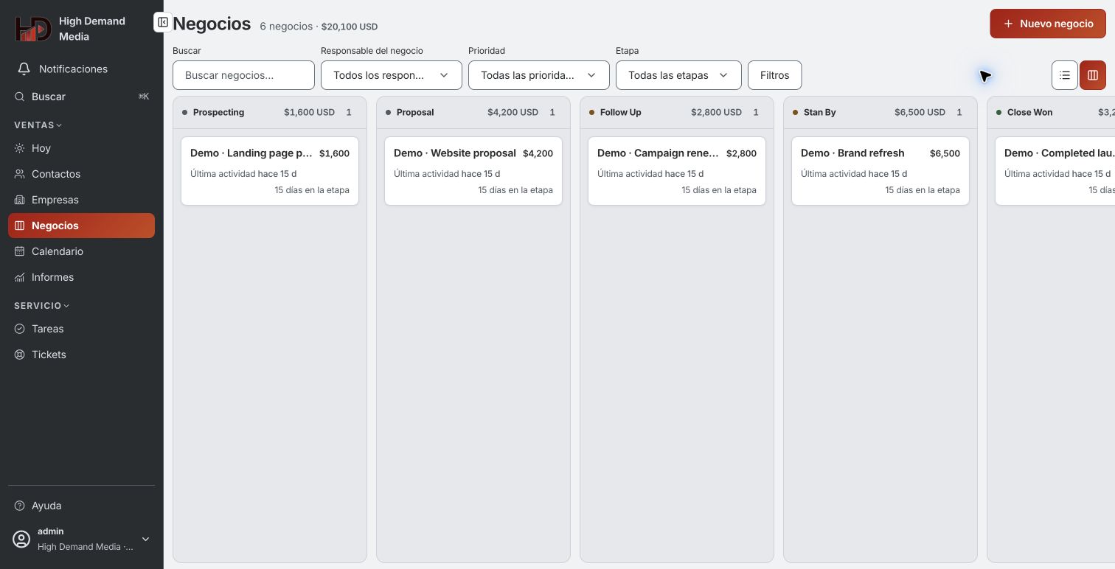
Task: Open Informes page
Action: (x=81, y=277)
